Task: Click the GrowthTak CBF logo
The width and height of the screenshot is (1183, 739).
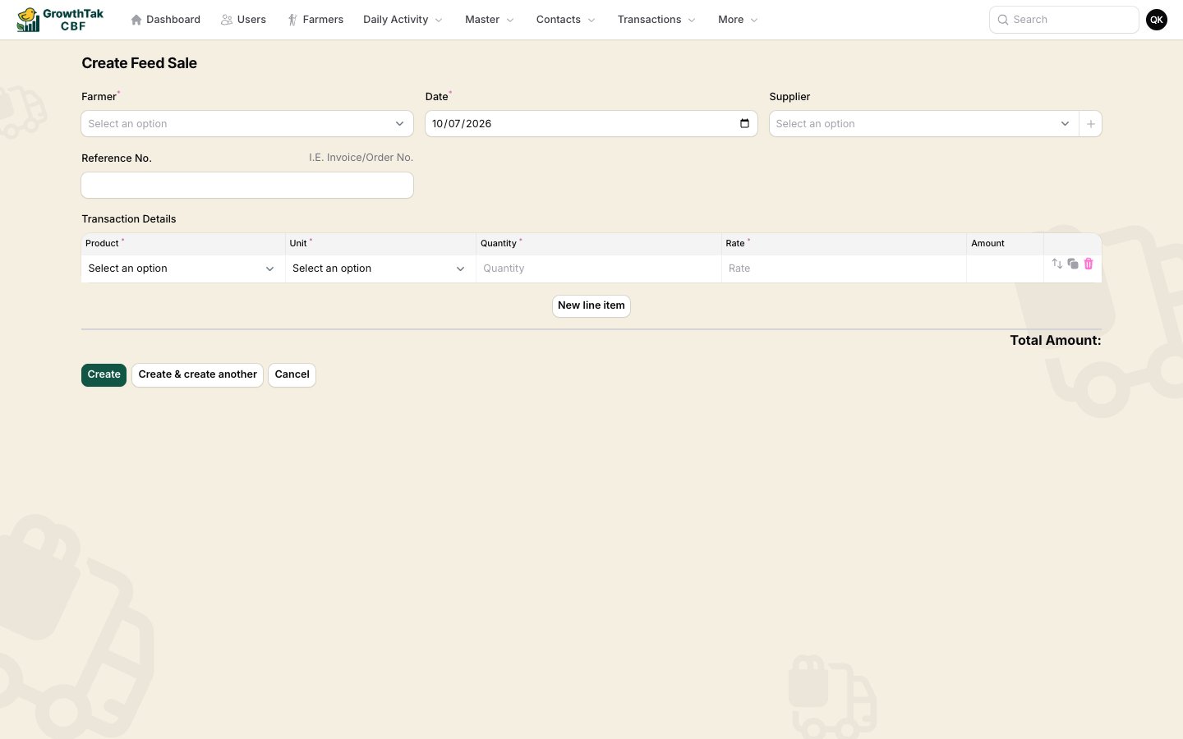Action: click(x=61, y=20)
